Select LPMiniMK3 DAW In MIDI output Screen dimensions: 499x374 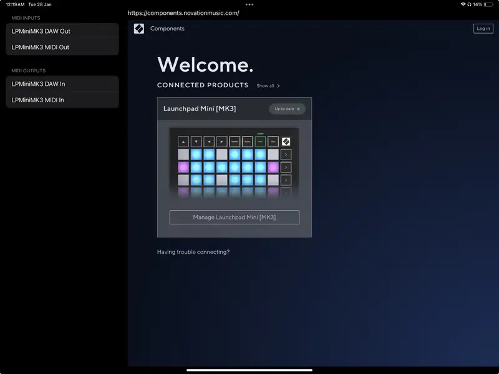[x=62, y=84]
